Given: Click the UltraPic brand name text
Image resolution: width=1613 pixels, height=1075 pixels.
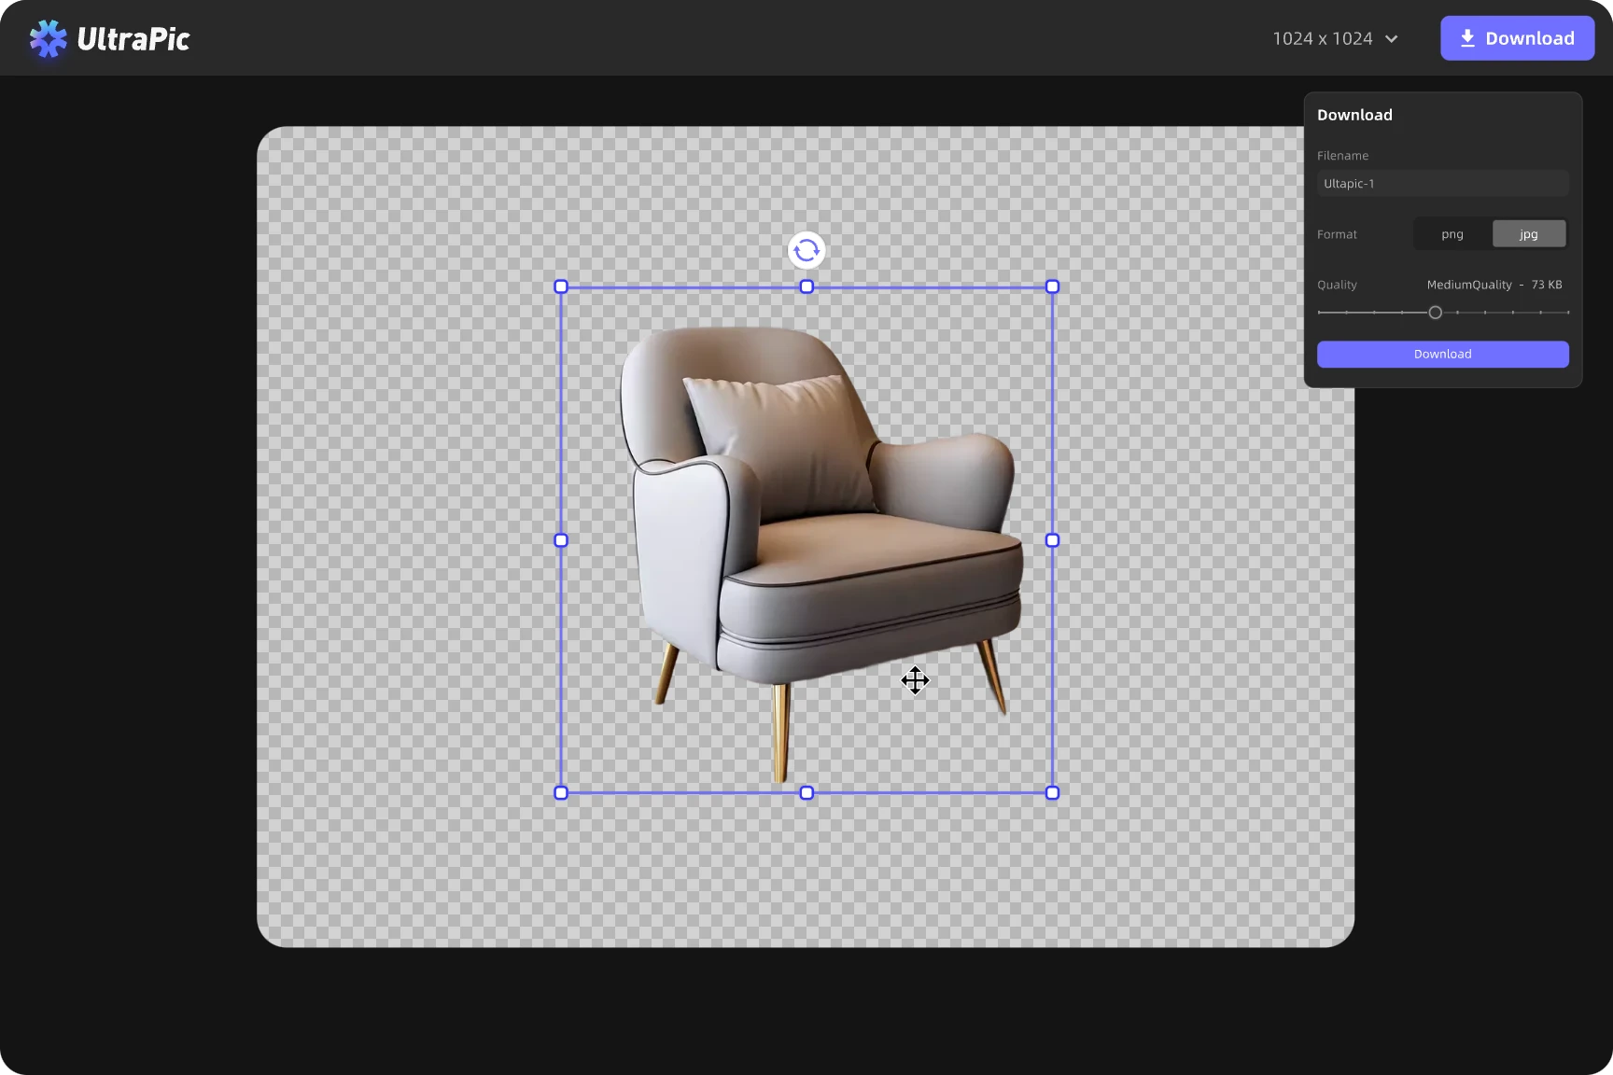Looking at the screenshot, I should tap(133, 39).
